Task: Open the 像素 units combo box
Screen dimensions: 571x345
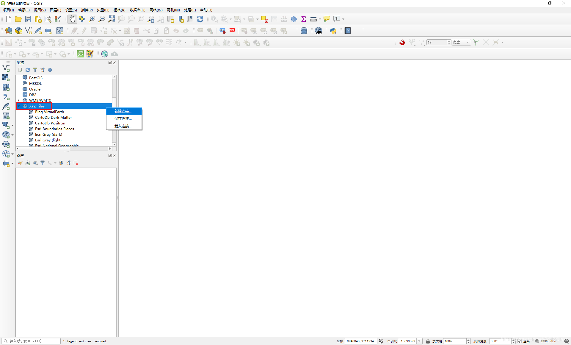Action: coord(461,42)
